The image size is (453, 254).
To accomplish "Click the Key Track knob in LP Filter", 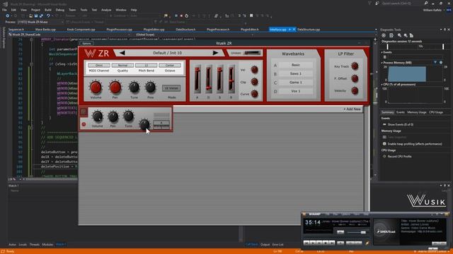I will (355, 66).
